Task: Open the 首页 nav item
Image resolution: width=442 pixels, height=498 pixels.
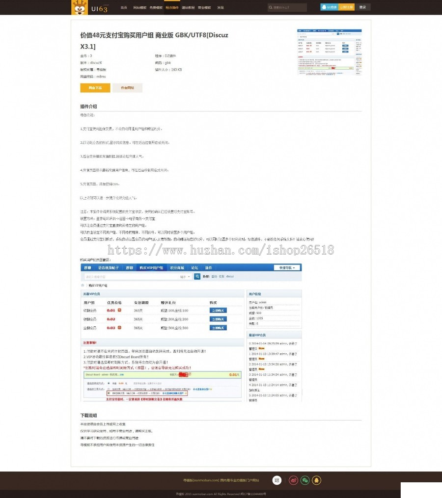Action: pyautogui.click(x=124, y=8)
